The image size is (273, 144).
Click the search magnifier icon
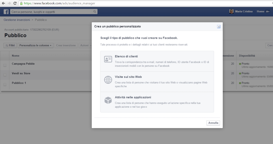pyautogui.click(x=94, y=11)
